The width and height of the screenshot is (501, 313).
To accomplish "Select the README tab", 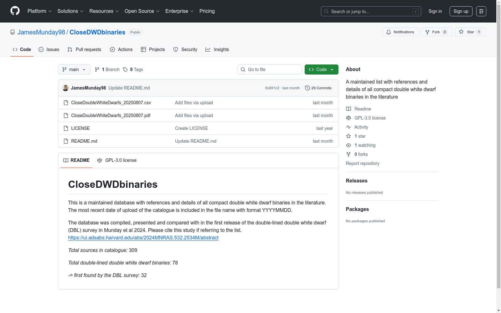I will [x=76, y=160].
